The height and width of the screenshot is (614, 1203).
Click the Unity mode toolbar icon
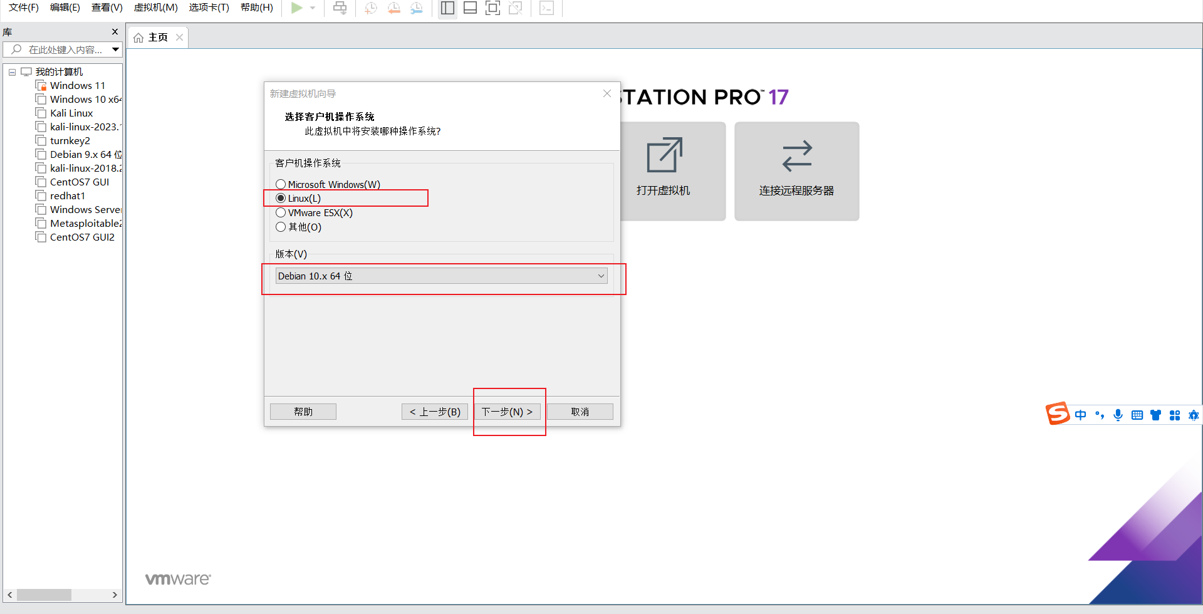pyautogui.click(x=516, y=8)
